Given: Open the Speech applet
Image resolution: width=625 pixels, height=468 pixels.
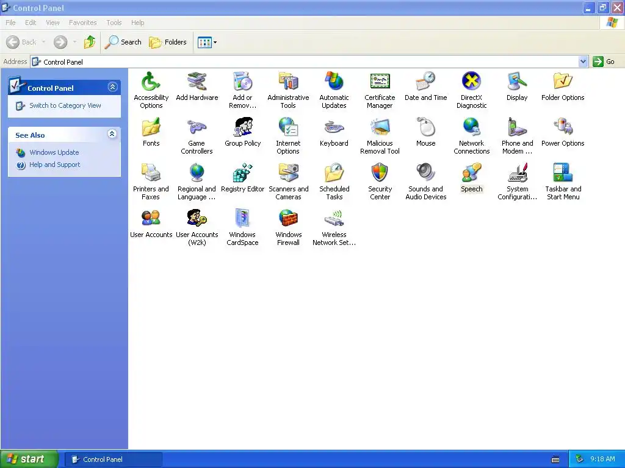Looking at the screenshot, I should (x=472, y=178).
